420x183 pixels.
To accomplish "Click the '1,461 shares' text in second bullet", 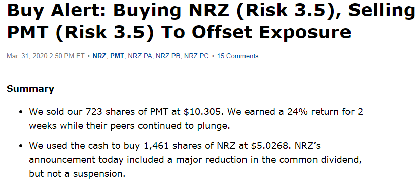I will coord(189,146).
